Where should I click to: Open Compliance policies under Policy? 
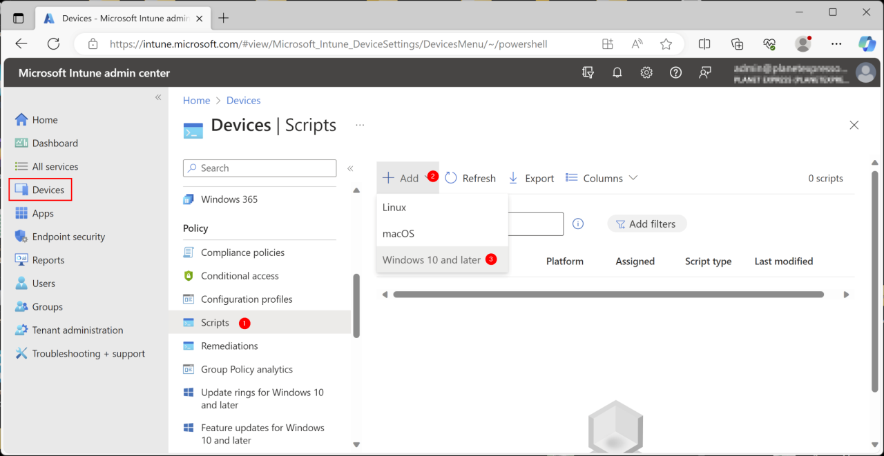(x=242, y=252)
